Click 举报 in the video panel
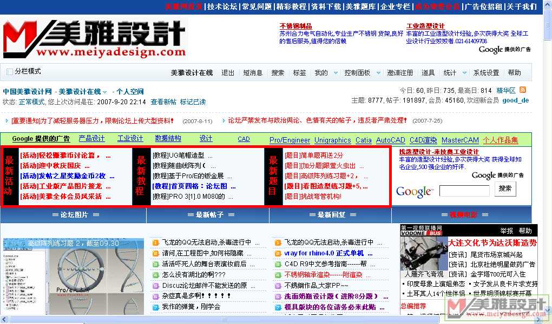The height and width of the screenshot is (324, 552). (x=507, y=231)
